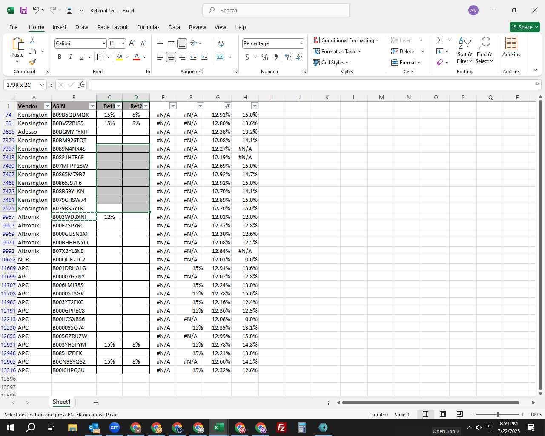The height and width of the screenshot is (436, 545).
Task: Increase Decimal icon
Action: click(288, 57)
